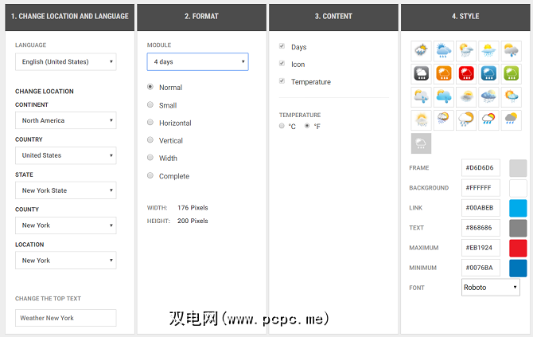The width and height of the screenshot is (533, 337).
Task: Pick the gray-white cloud with large blue drops style
Action: (421, 96)
